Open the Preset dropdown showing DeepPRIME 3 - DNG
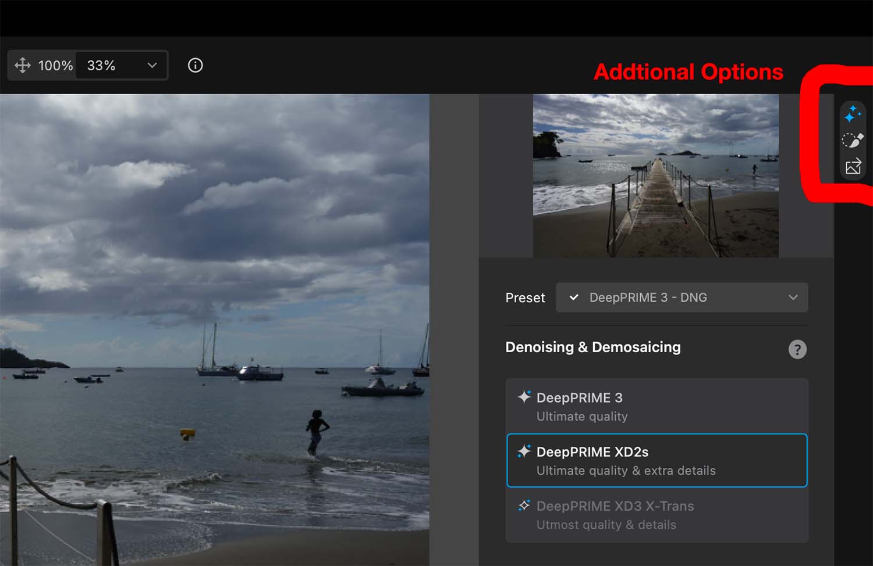 pos(681,298)
